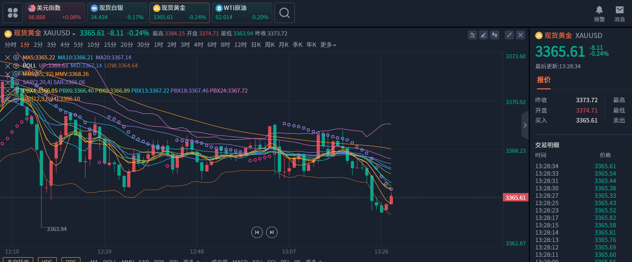Switch to the 分时 chart view
Image resolution: width=632 pixels, height=262 pixels.
[x=10, y=45]
